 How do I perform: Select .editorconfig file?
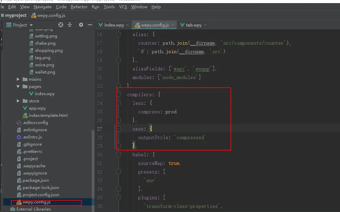click(x=35, y=123)
